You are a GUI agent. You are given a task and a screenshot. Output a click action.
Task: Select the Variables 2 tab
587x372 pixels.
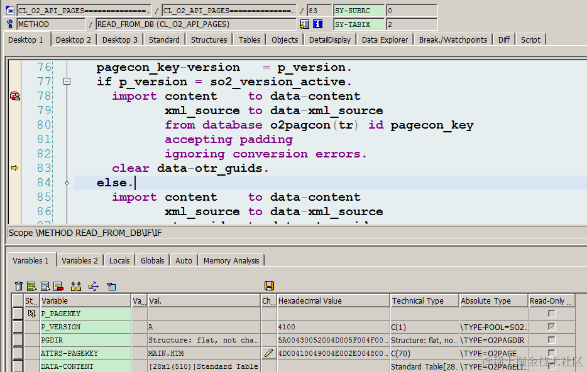[x=80, y=261]
